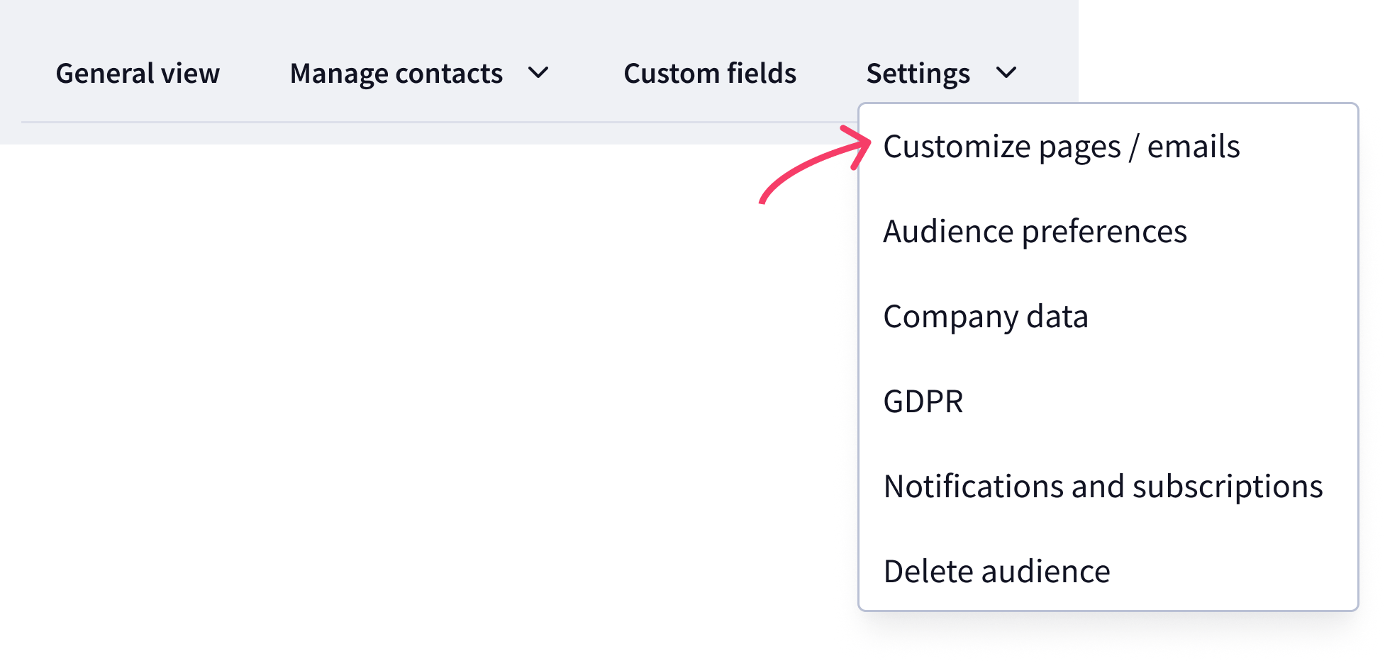Collapse the Settings dropdown via its chevron

tap(1006, 73)
